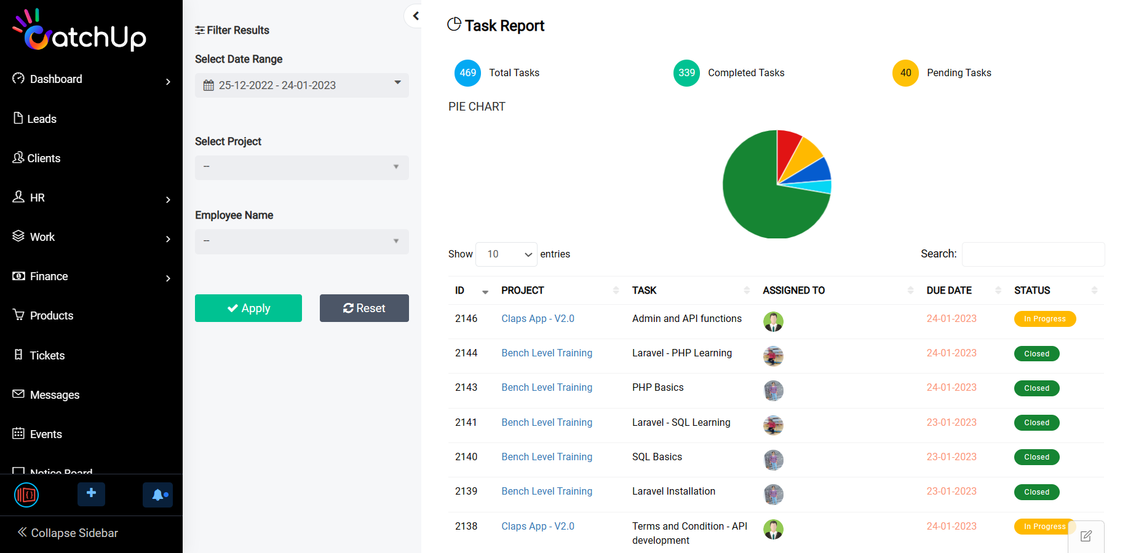Open the date range picker

coord(302,85)
